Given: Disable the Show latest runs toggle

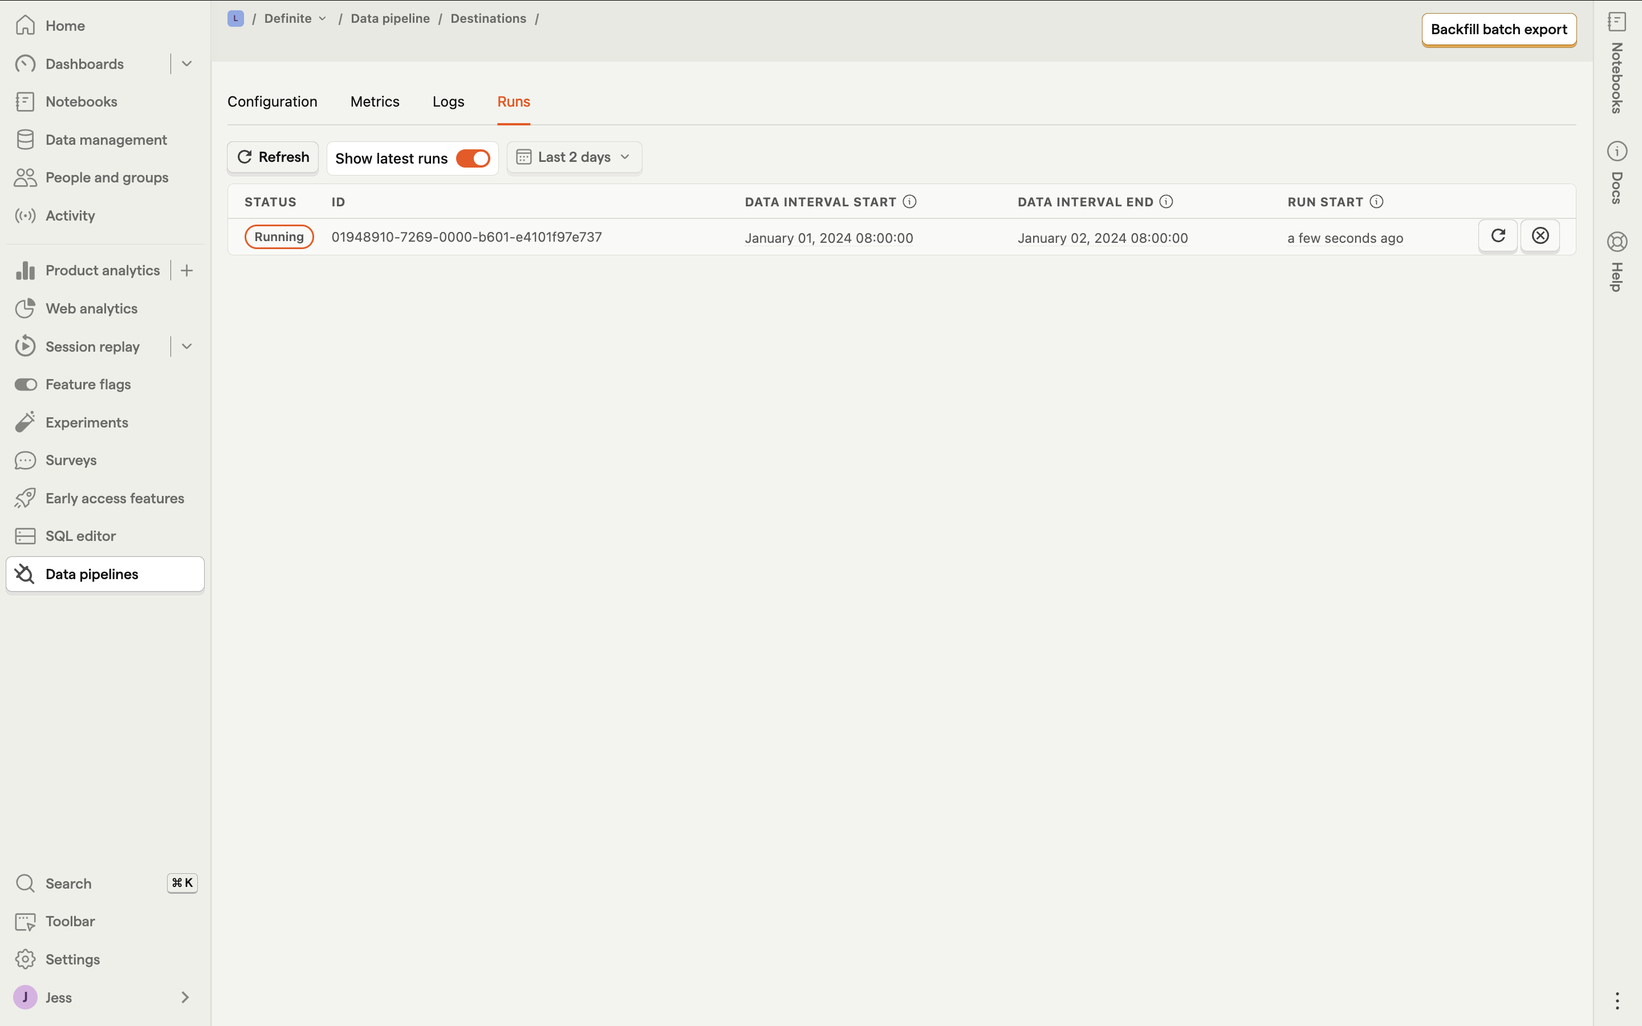Looking at the screenshot, I should tap(473, 158).
